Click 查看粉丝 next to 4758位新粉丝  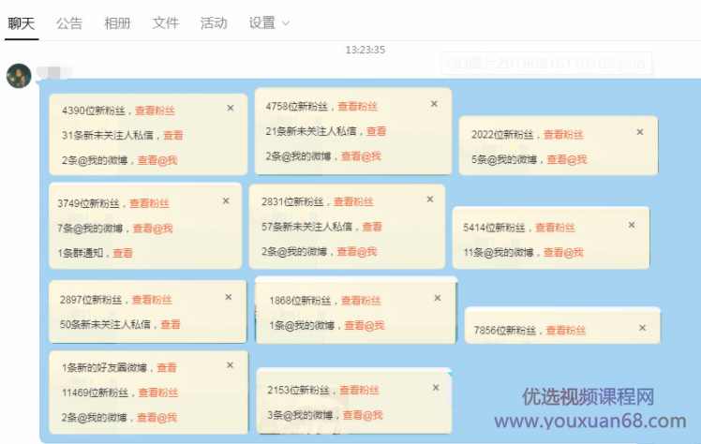(x=357, y=107)
